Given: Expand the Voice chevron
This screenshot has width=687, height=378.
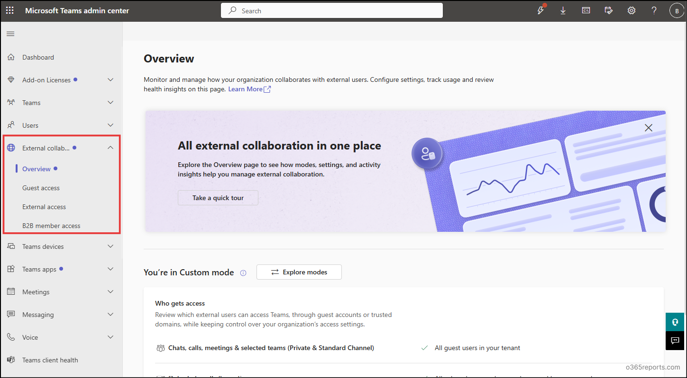Looking at the screenshot, I should (110, 337).
